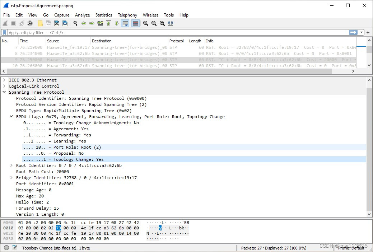This screenshot has height=252, width=373.
Task: Sort packets by the No. column header
Action: point(9,41)
